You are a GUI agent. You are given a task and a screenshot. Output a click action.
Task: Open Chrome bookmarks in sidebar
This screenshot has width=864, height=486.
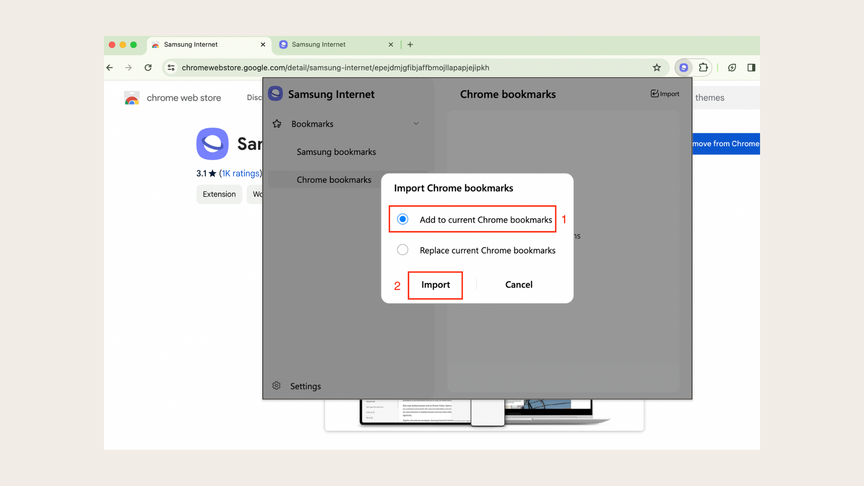pos(334,180)
